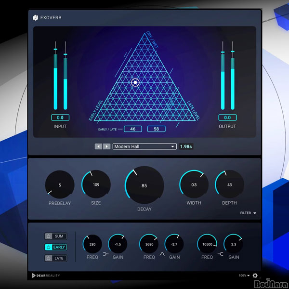Click the high shelf filter shape icon
The height and width of the screenshot is (289, 289).
221,254
